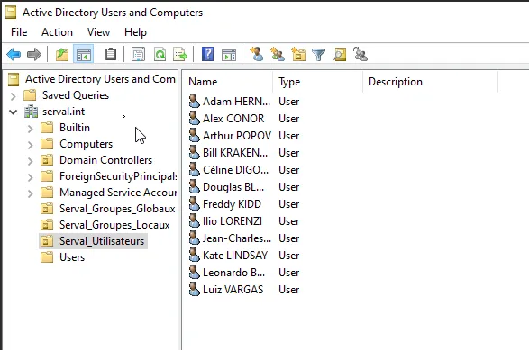Toggle the Action Pane toolbar icon

pos(229,54)
